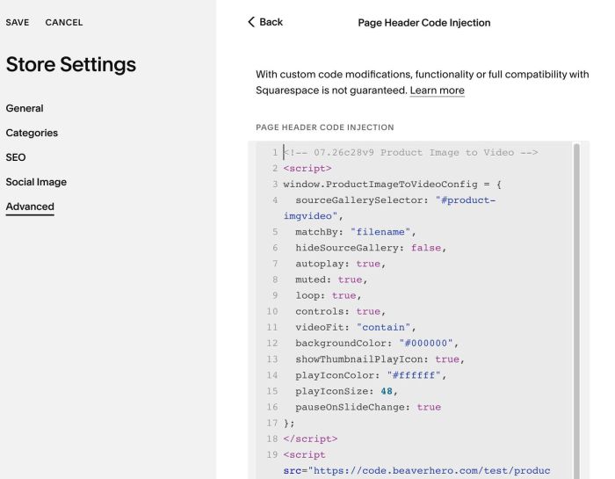Viewport: 615px width, 479px height.
Task: Click the PAGE HEADER CODE INJECTION field label
Action: [x=325, y=127]
